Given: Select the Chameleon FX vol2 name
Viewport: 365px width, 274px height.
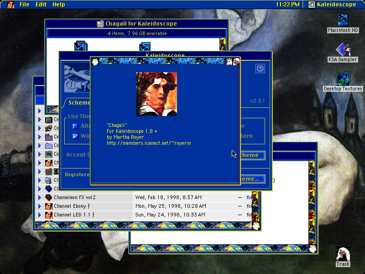Looking at the screenshot, I should 75,197.
